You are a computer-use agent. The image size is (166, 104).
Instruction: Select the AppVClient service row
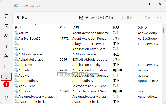pos(87,86)
